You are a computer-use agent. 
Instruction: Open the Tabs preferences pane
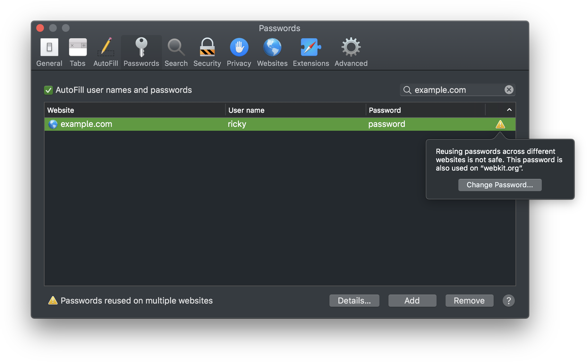point(78,52)
